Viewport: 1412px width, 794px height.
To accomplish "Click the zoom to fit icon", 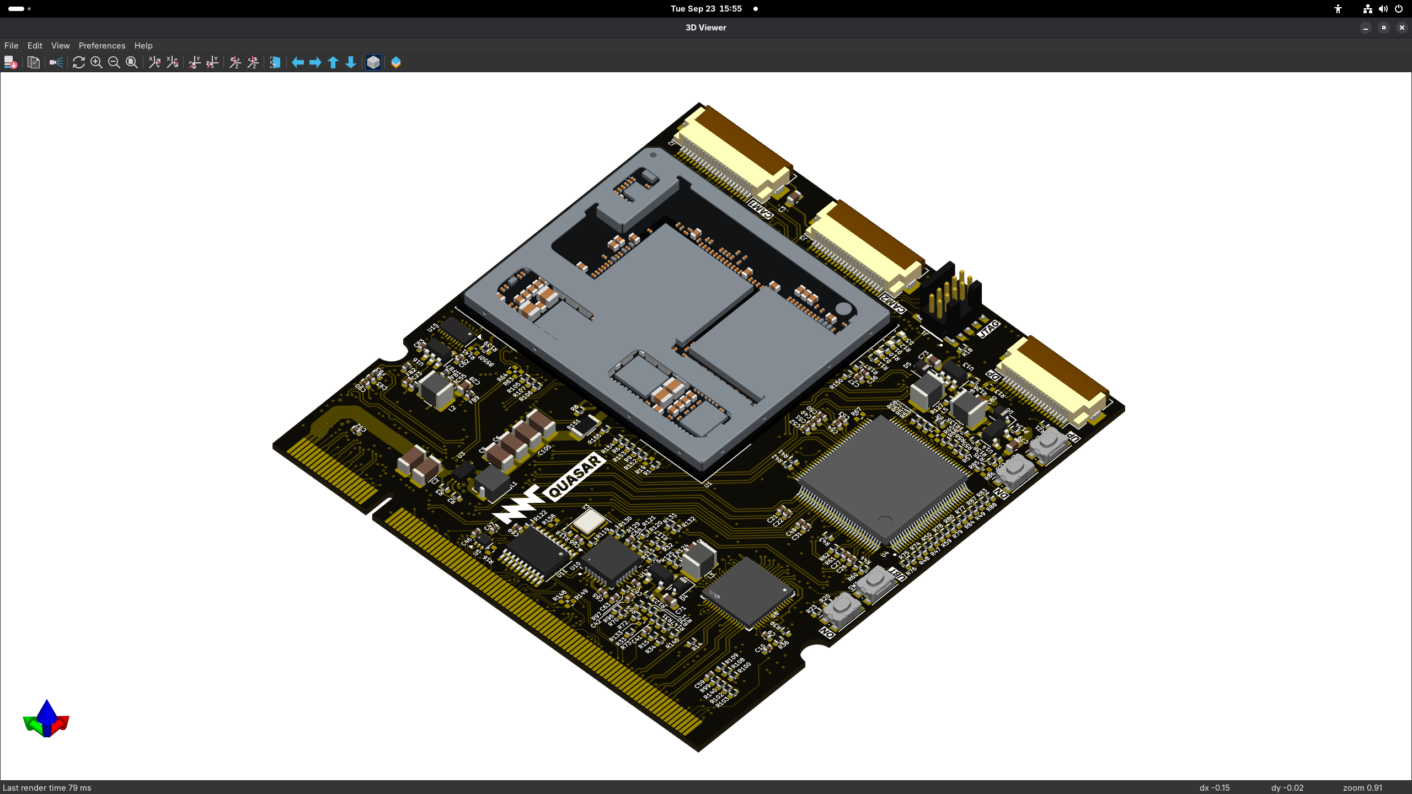I will 131,62.
